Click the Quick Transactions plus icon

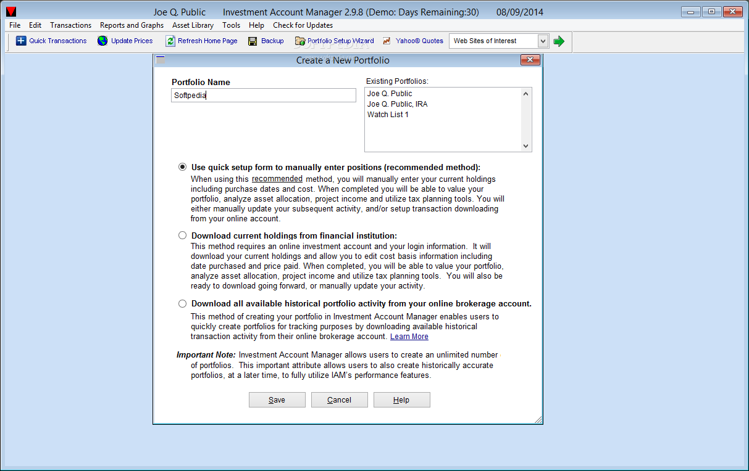pyautogui.click(x=21, y=41)
